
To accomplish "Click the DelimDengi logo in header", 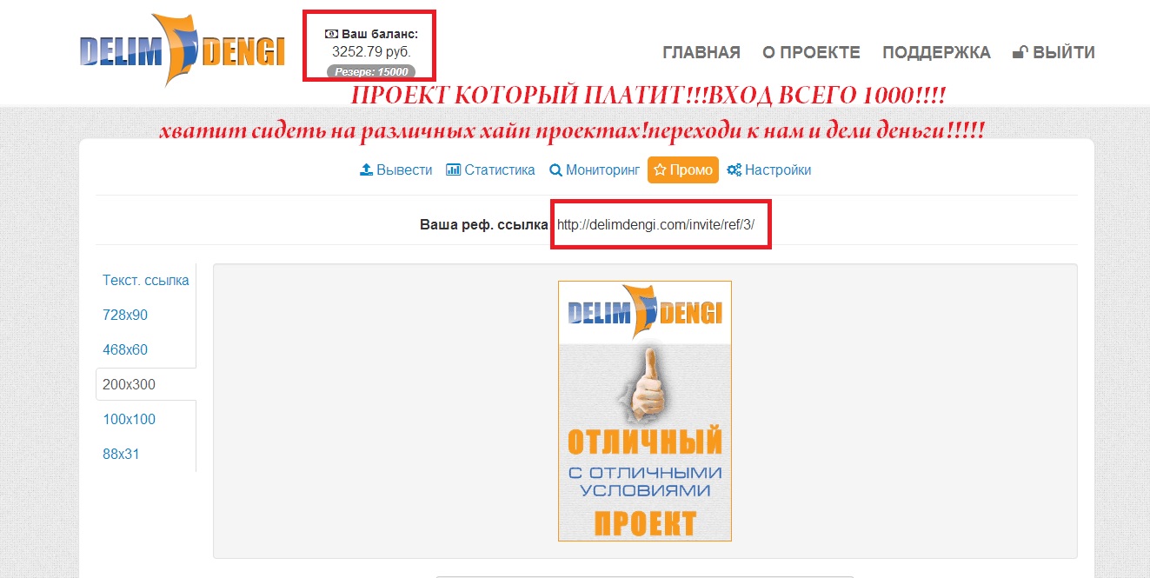I will pos(181,50).
